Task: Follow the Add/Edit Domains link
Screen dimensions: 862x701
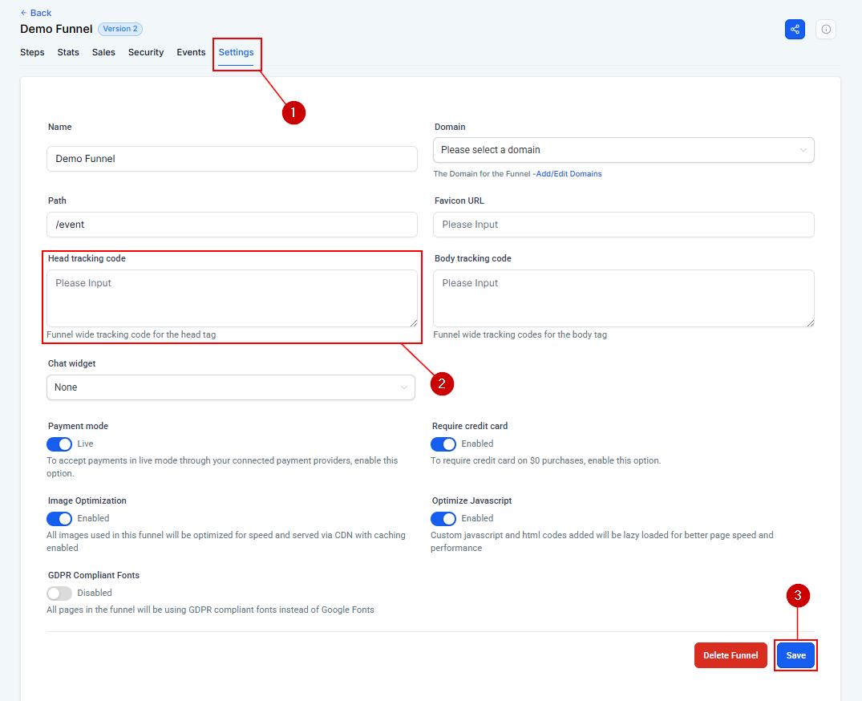Action: [x=569, y=173]
